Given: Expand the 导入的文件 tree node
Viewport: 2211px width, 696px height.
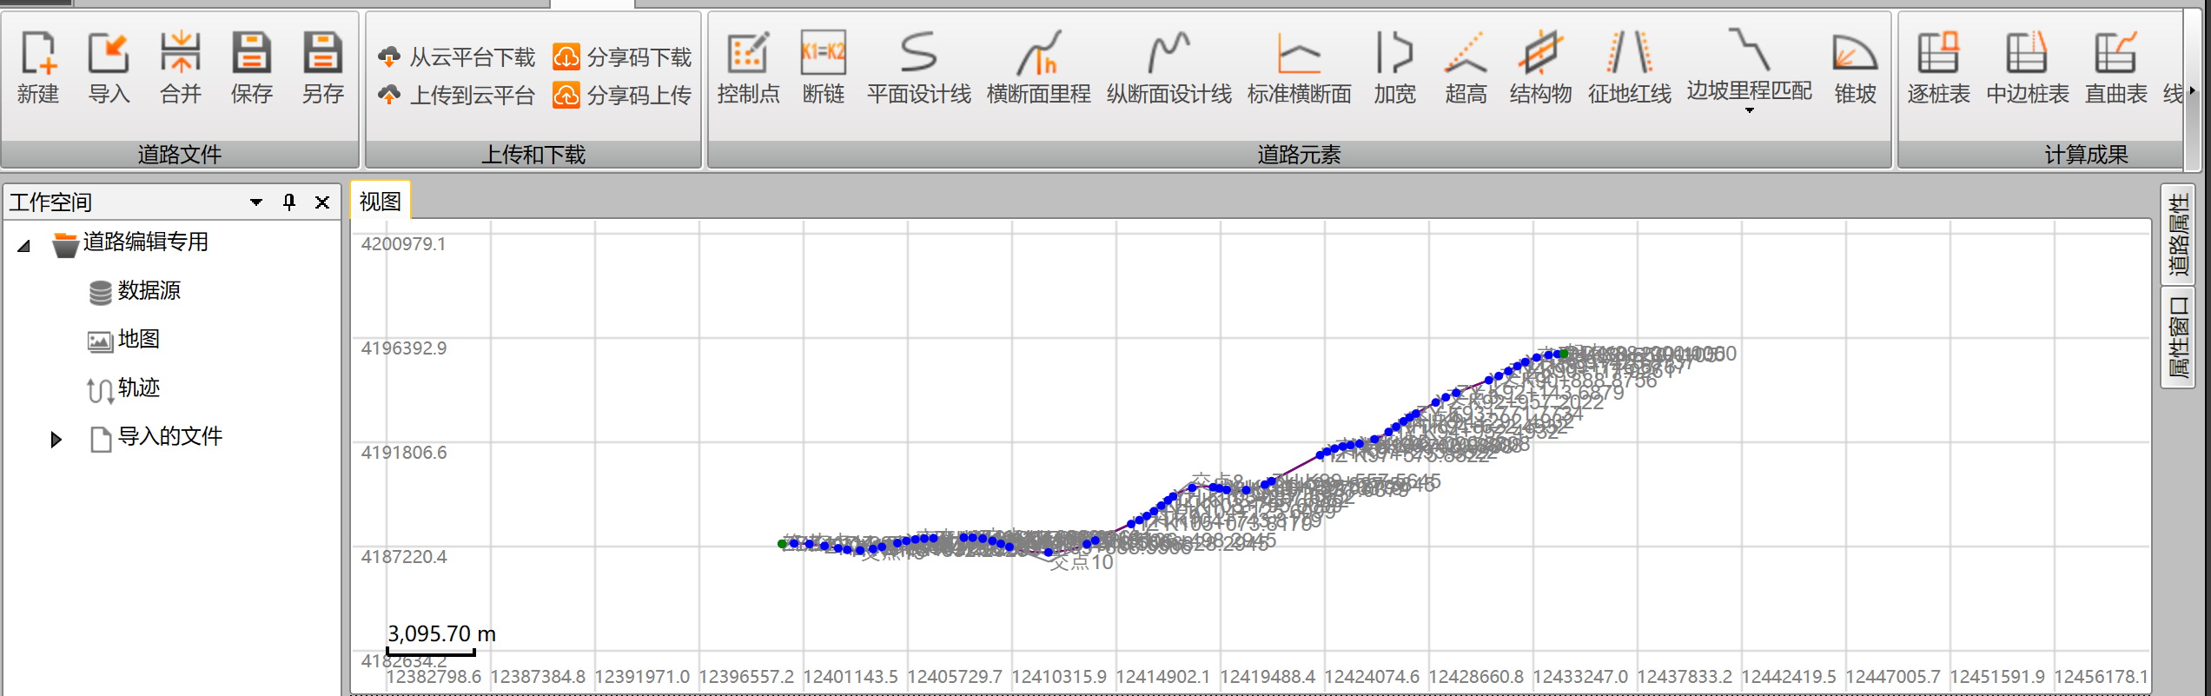Looking at the screenshot, I should (56, 439).
